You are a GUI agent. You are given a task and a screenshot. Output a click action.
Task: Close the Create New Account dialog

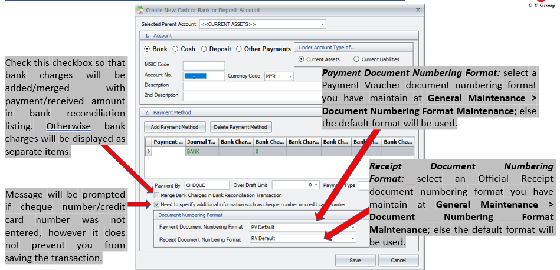pyautogui.click(x=418, y=10)
